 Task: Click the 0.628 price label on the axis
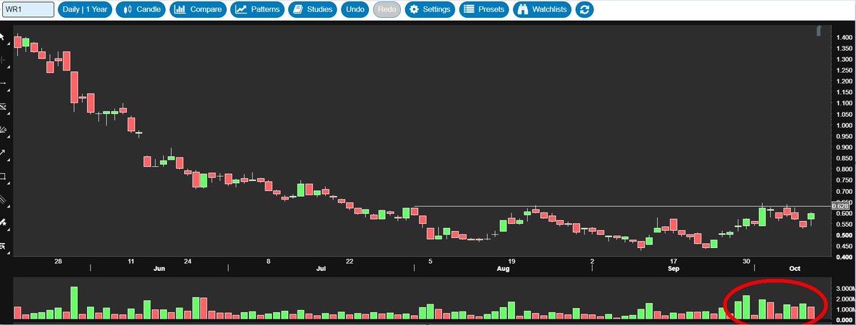coord(840,206)
